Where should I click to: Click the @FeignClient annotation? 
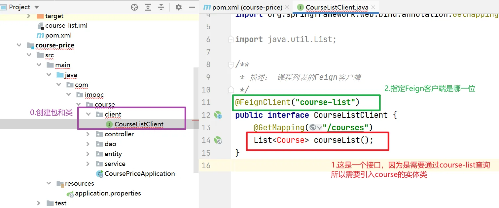(x=263, y=102)
